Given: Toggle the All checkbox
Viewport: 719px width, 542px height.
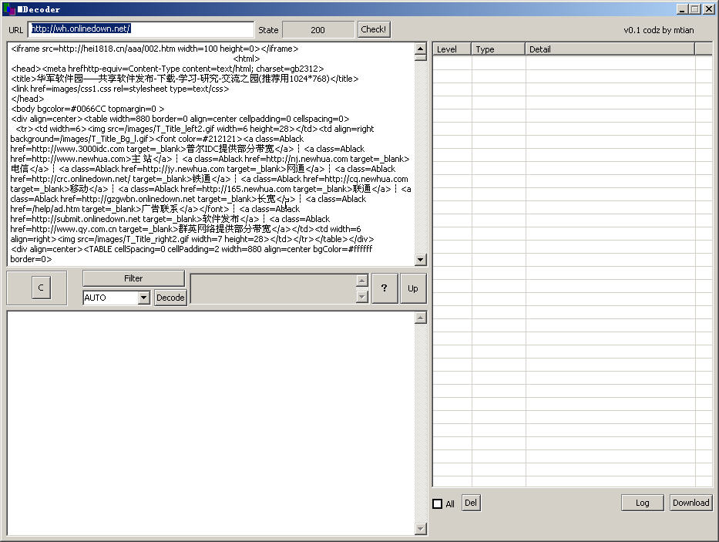Looking at the screenshot, I should (438, 504).
